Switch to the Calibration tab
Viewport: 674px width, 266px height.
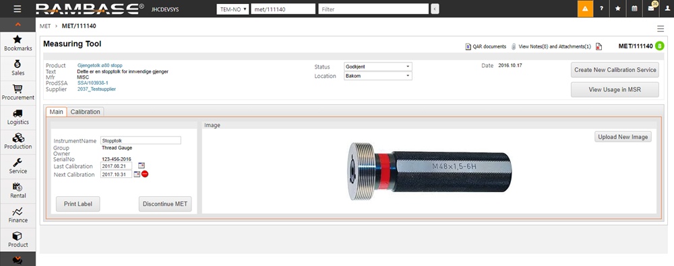[85, 112]
